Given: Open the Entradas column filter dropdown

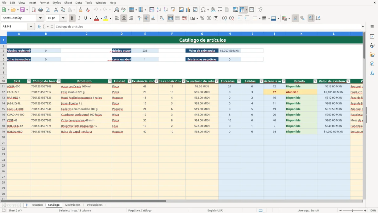Looking at the screenshot, I should pos(239,81).
